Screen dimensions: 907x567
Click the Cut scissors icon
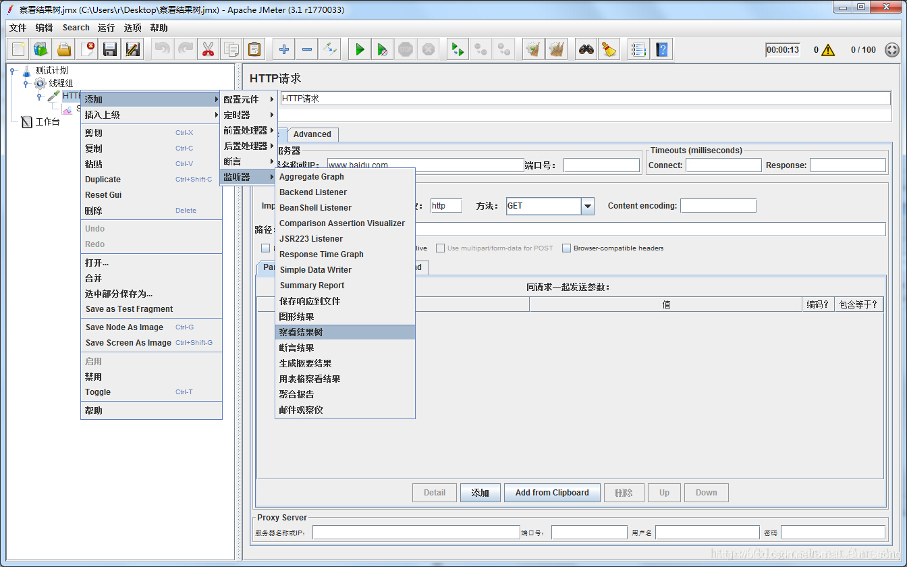208,49
